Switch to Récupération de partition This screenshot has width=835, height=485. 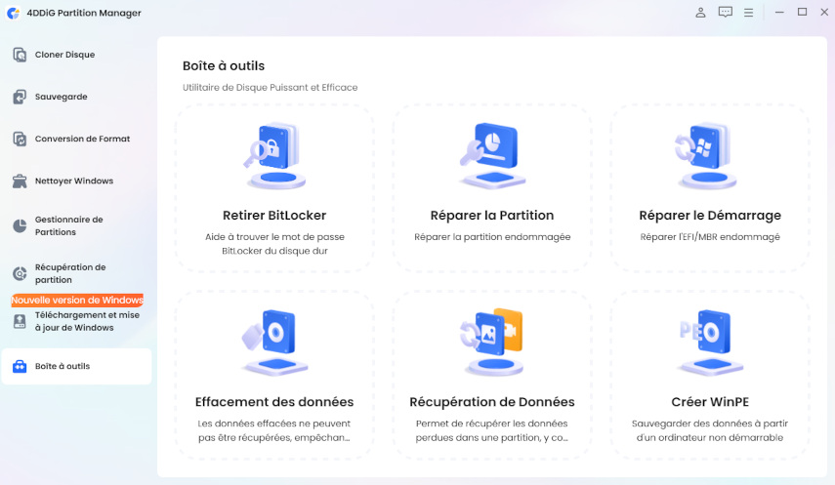tap(77, 273)
